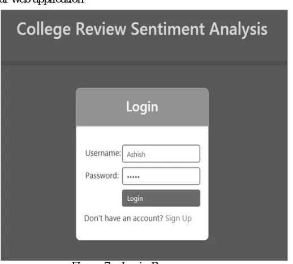The image size is (293, 264).
Task: Click the Username input field
Action: coord(161,153)
